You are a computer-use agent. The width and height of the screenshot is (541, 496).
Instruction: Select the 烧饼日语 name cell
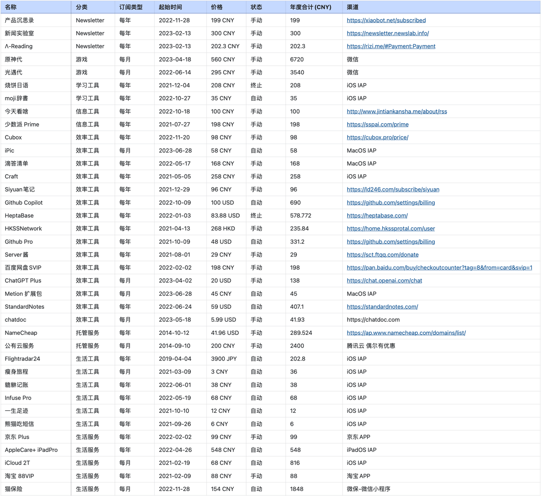(36, 86)
